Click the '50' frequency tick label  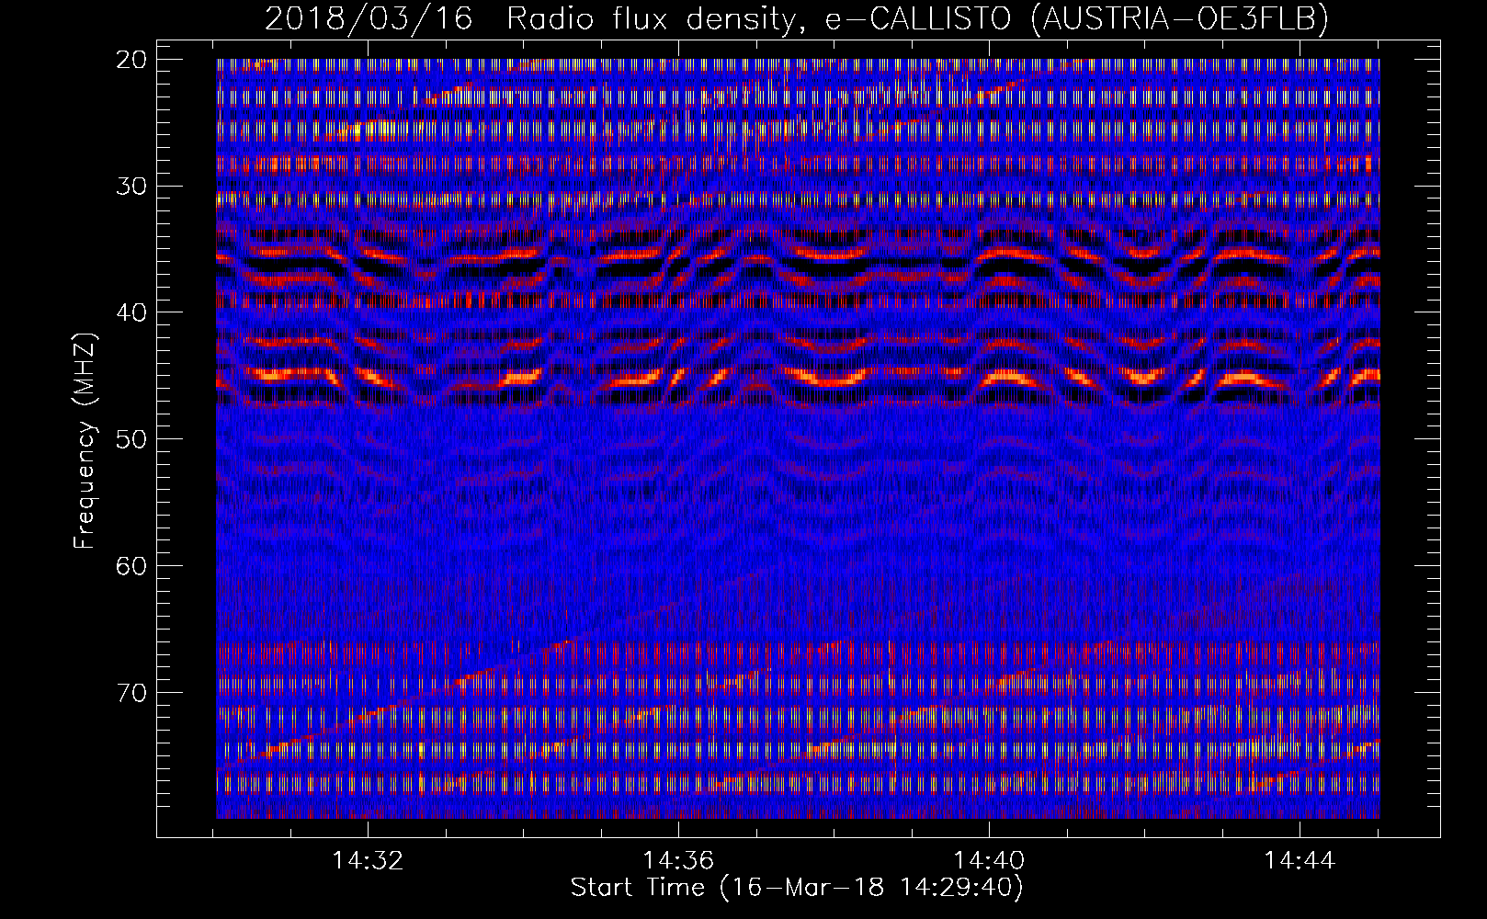pyautogui.click(x=131, y=438)
